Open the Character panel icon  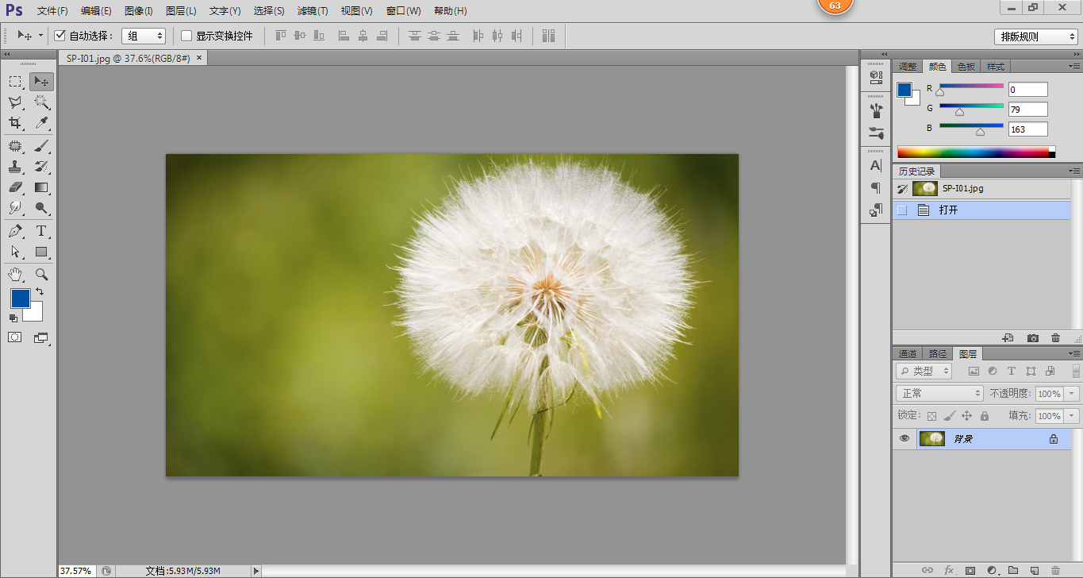click(876, 165)
